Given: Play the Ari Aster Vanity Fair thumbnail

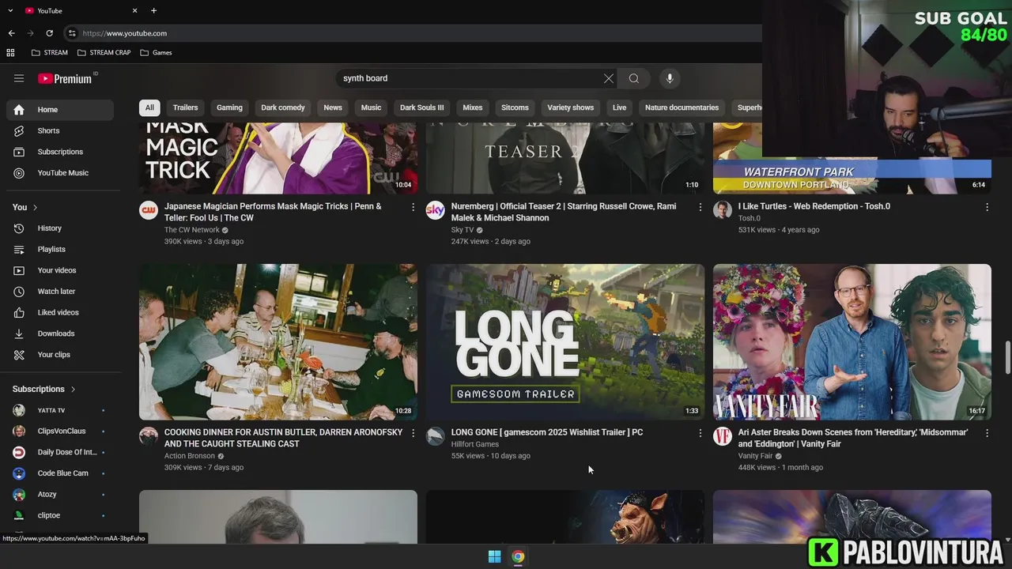Looking at the screenshot, I should pos(852,341).
